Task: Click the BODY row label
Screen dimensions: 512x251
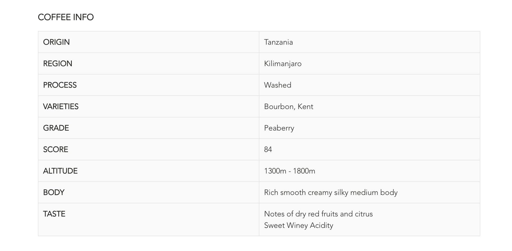Action: pyautogui.click(x=53, y=192)
